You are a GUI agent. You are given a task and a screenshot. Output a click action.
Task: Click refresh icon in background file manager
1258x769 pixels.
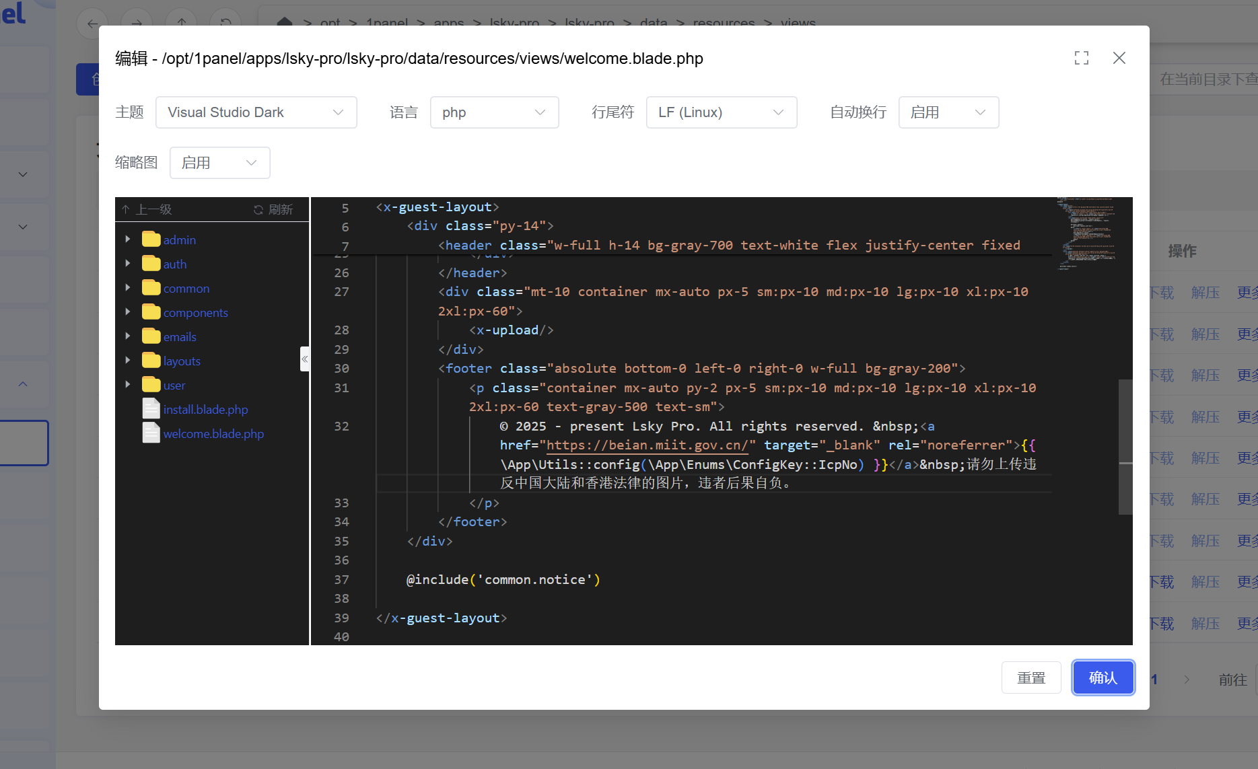pyautogui.click(x=226, y=24)
